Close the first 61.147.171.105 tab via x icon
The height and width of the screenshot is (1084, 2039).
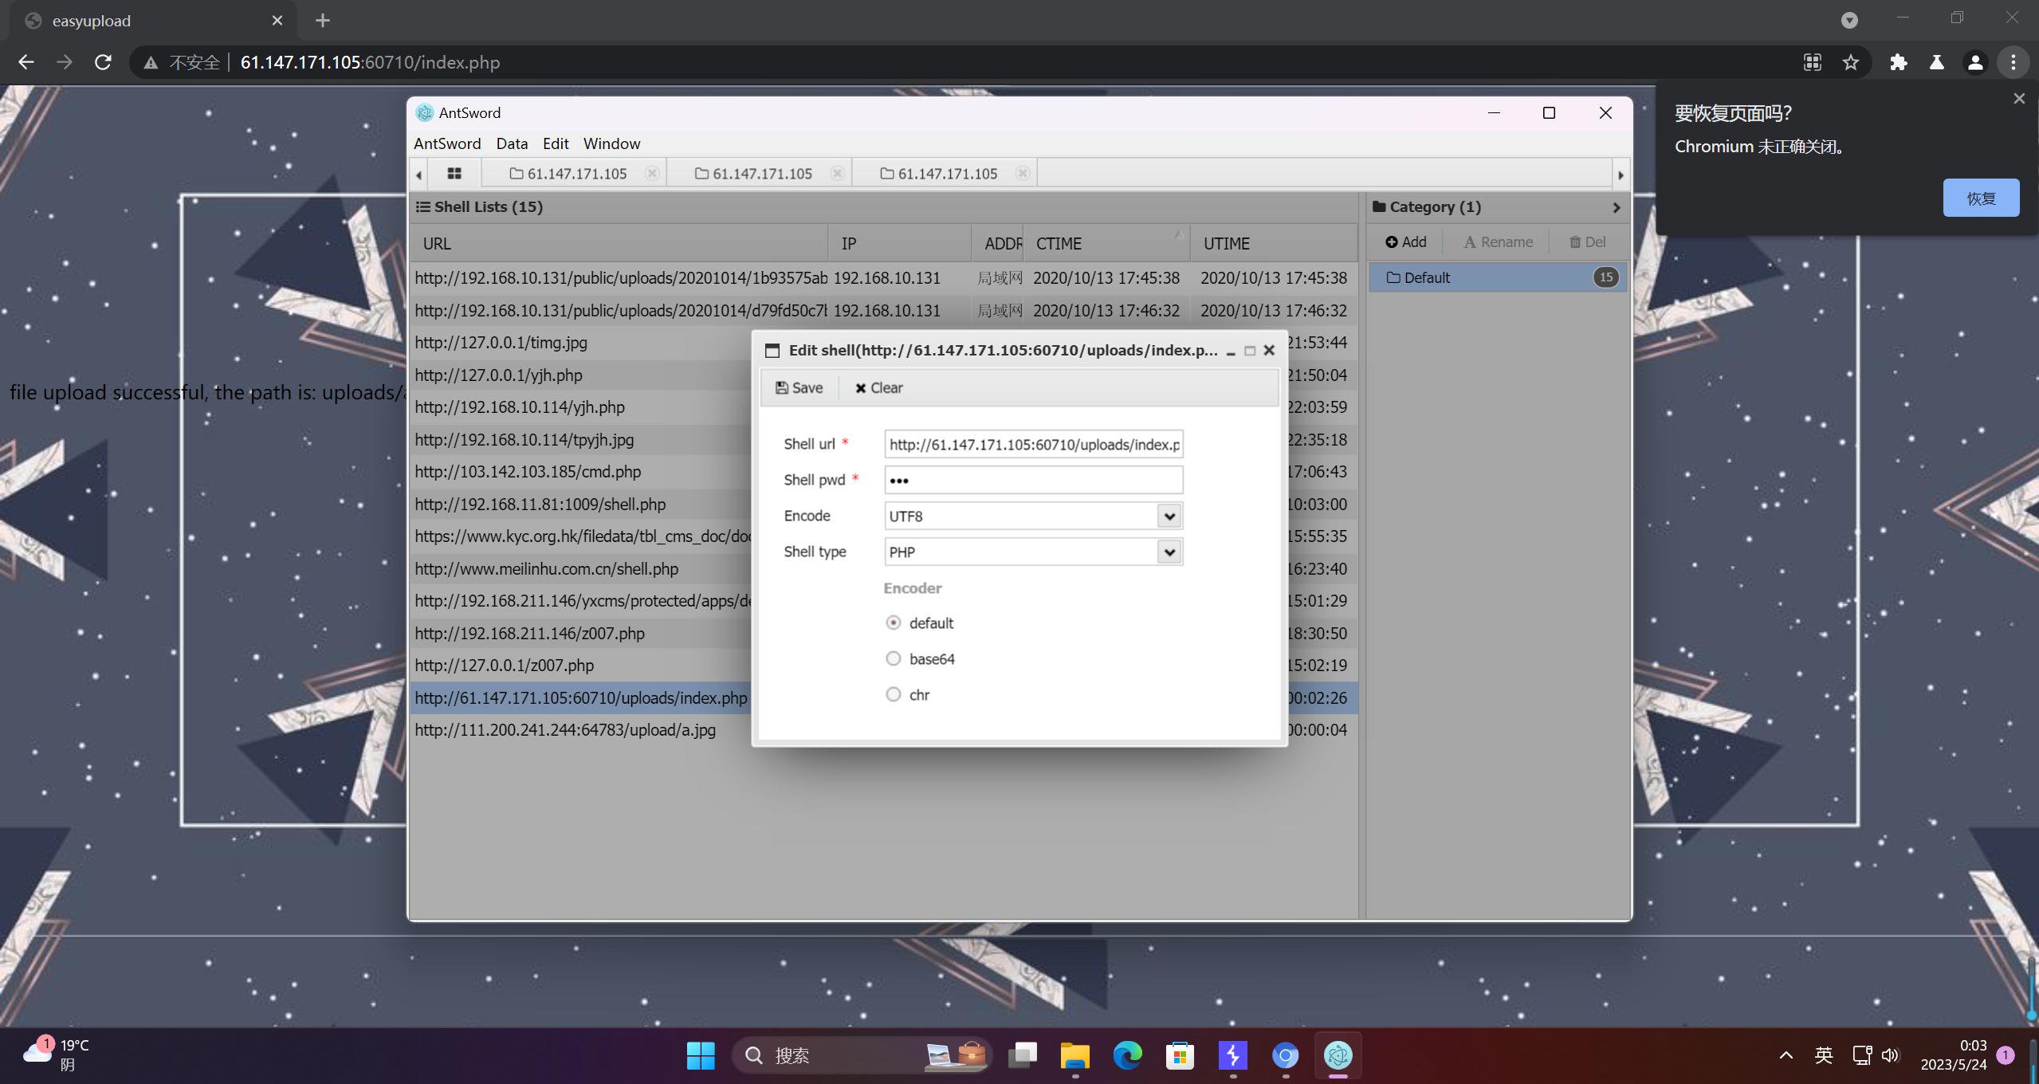pyautogui.click(x=652, y=173)
